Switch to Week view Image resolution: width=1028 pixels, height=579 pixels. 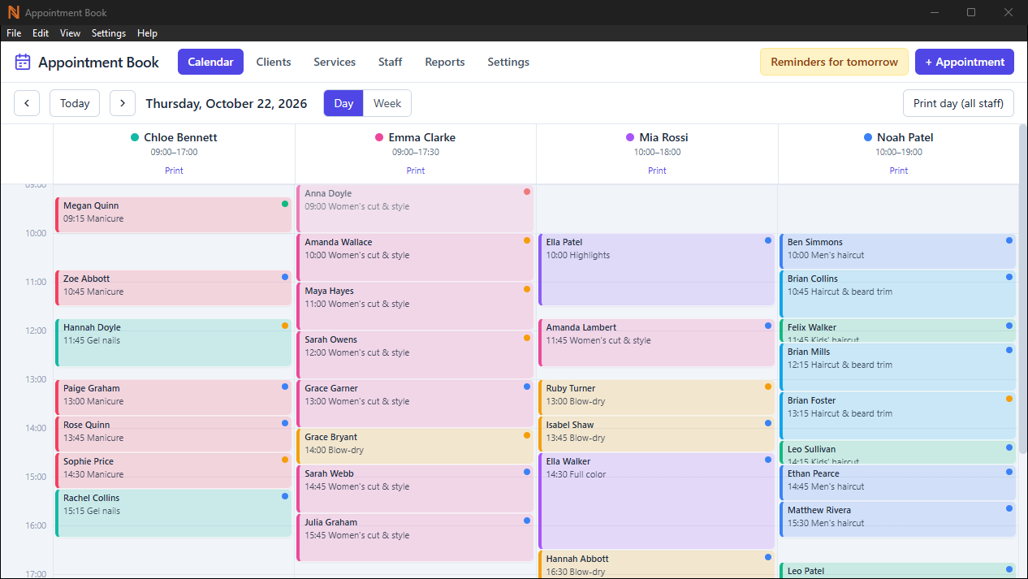point(387,103)
